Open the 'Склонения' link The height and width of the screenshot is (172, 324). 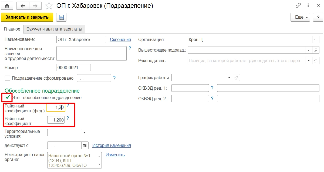[x=120, y=40]
